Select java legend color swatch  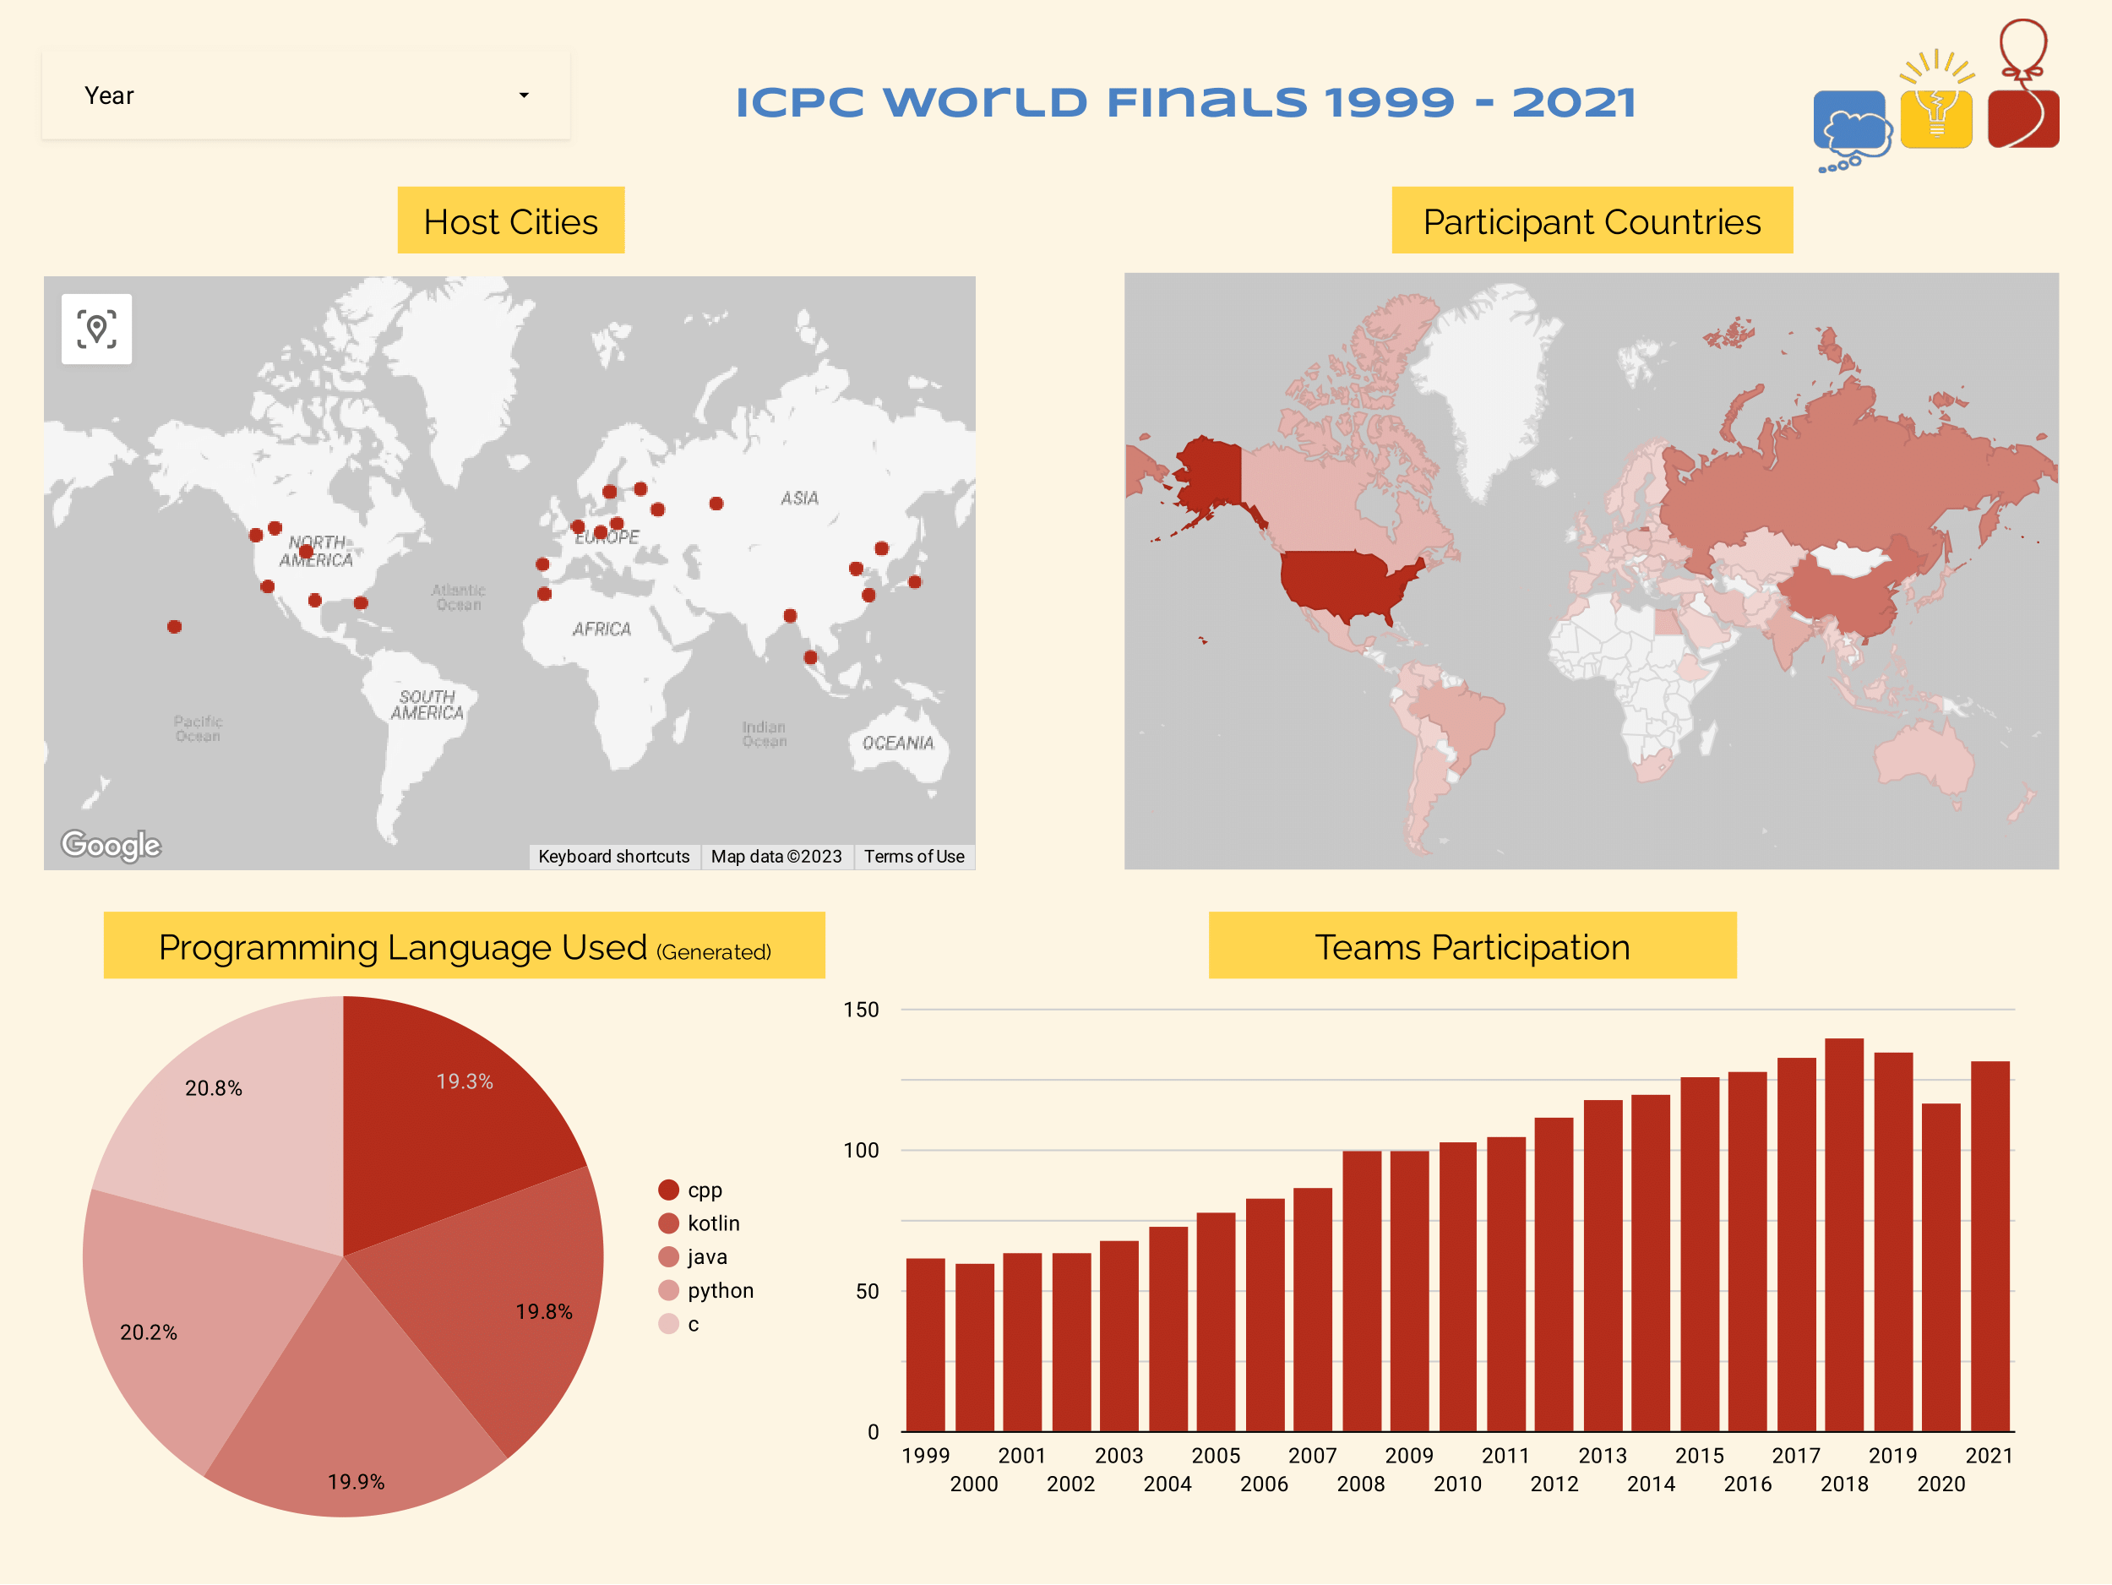click(668, 1256)
